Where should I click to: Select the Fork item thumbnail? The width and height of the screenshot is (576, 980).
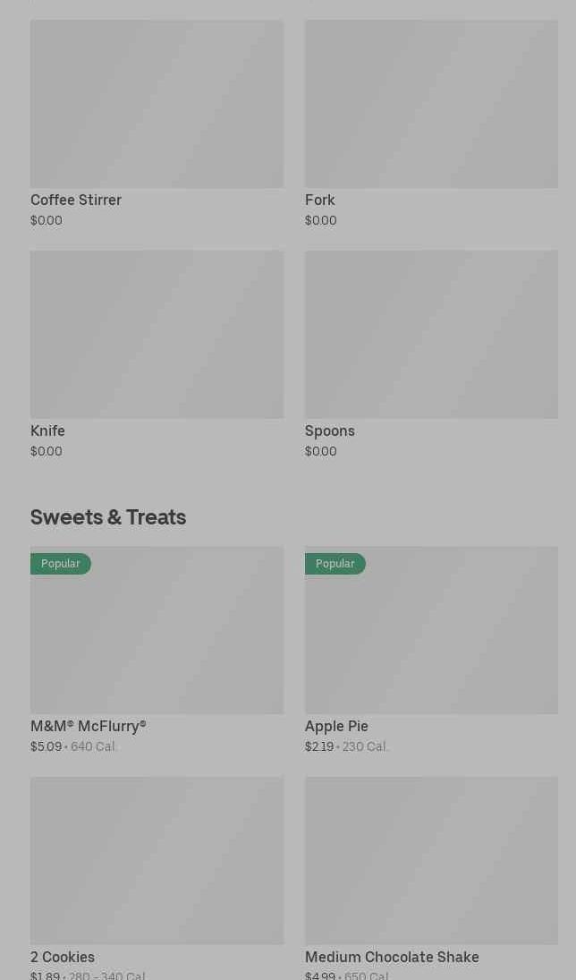coord(431,104)
